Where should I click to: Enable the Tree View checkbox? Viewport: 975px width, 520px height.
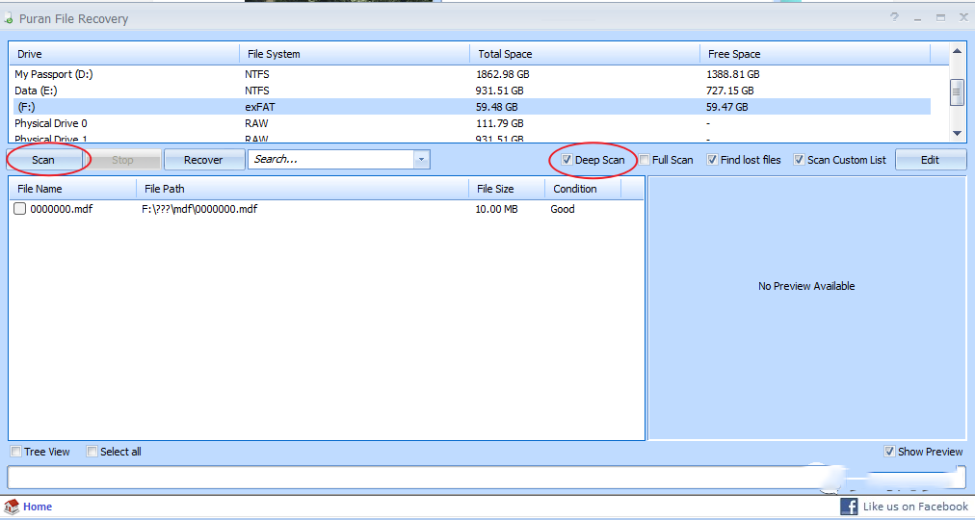[x=16, y=452]
